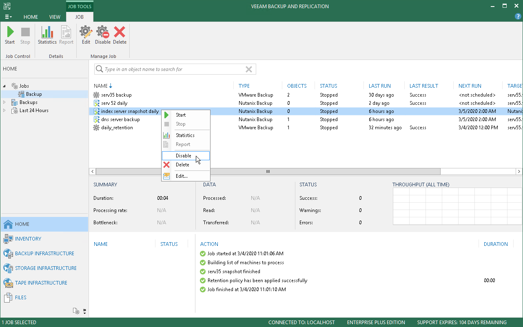Sort jobs by the STATUS column header
The image size is (523, 327).
click(328, 86)
